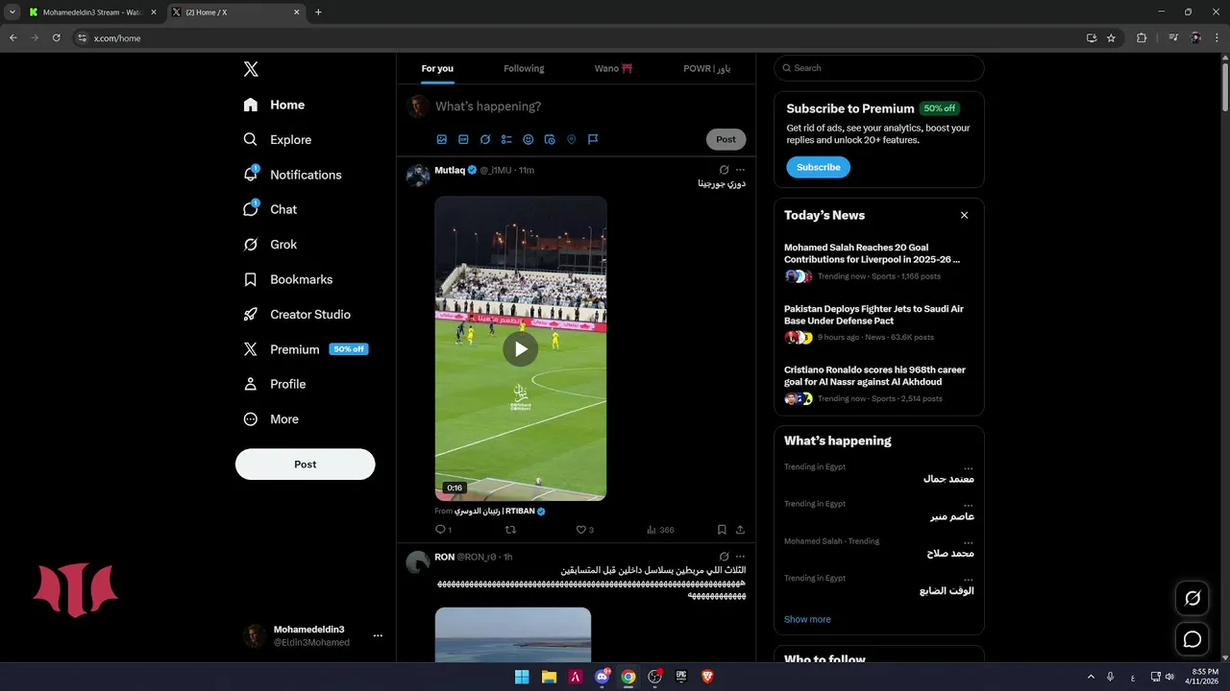The image size is (1230, 691).
Task: Click the Grok icon in compose toolbar
Action: coord(485,139)
